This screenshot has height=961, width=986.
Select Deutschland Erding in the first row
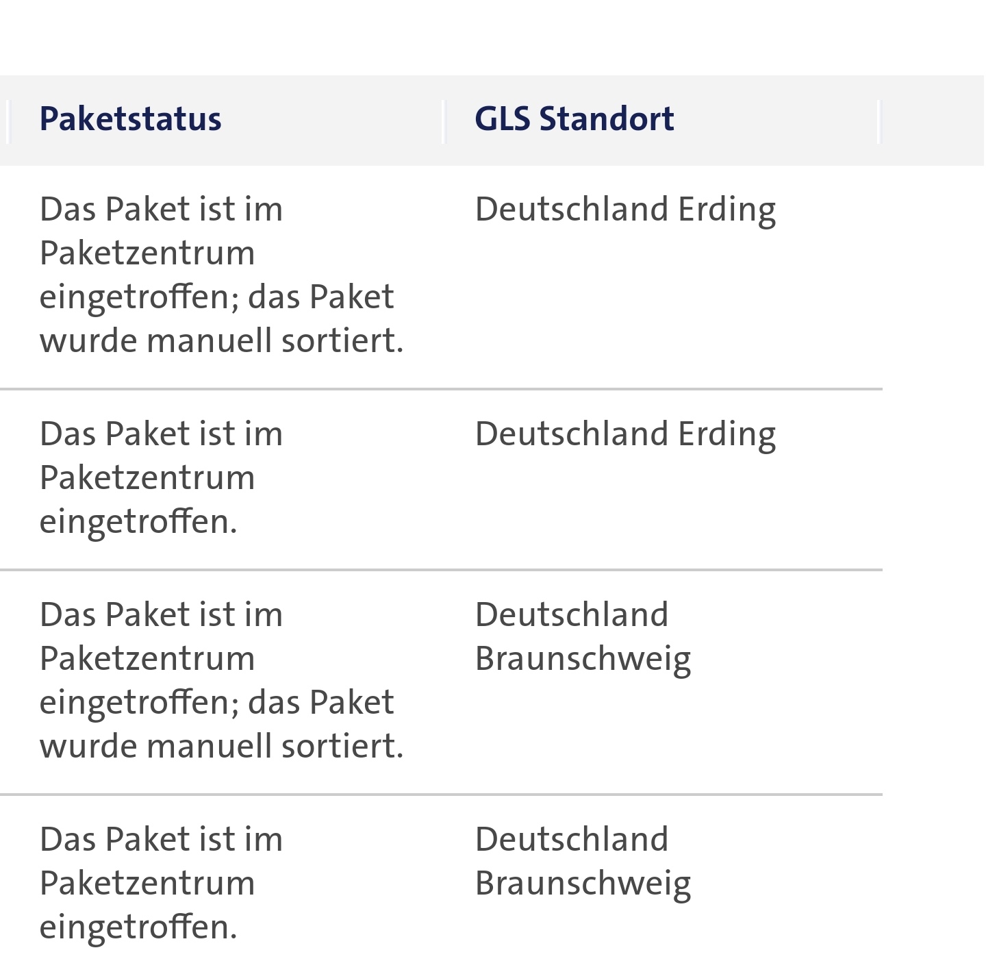[625, 209]
